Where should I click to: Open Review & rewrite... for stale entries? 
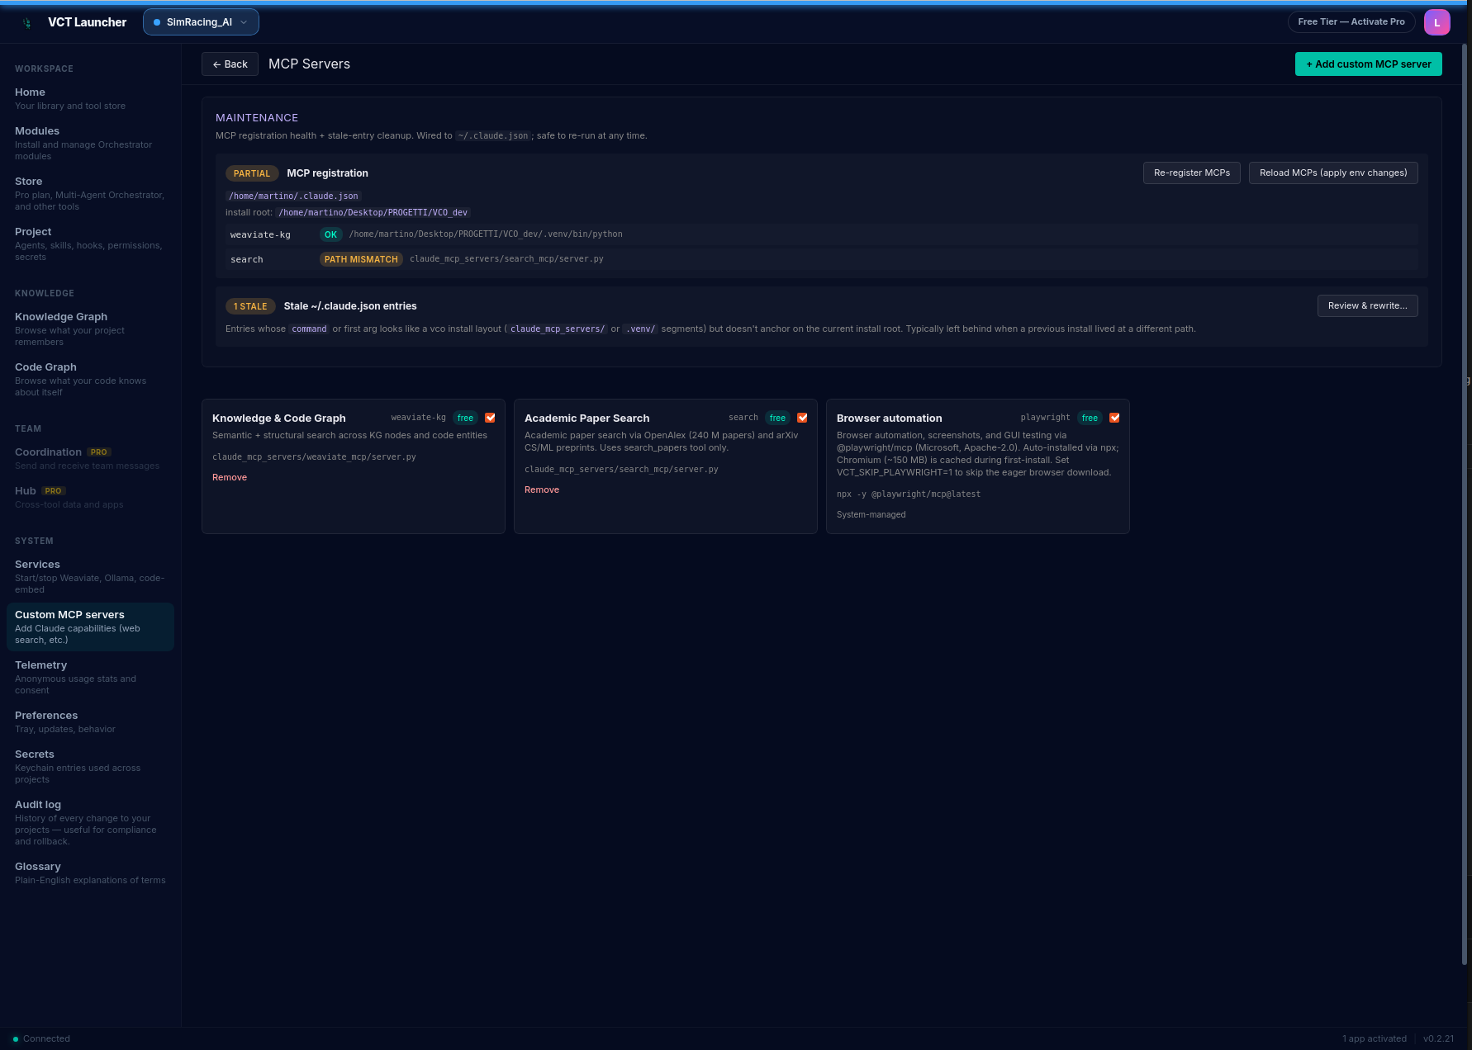tap(1367, 306)
